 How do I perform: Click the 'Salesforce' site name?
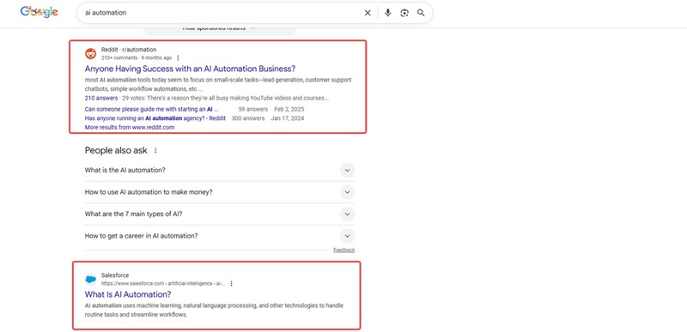115,275
